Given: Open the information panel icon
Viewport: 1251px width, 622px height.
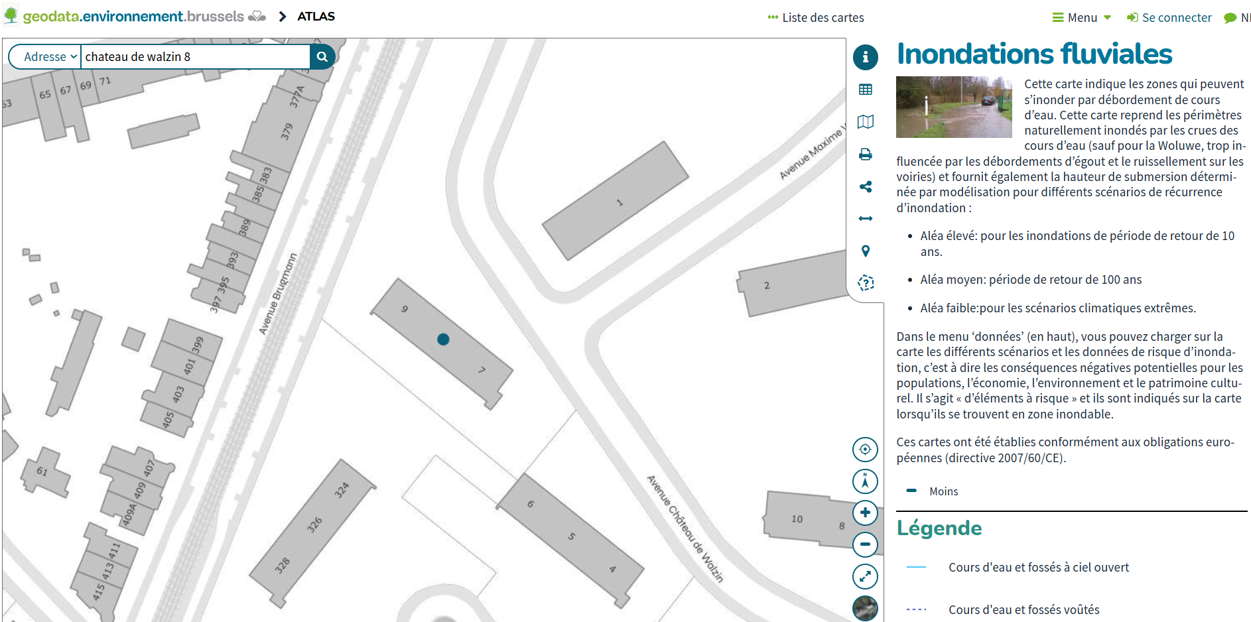Looking at the screenshot, I should pyautogui.click(x=865, y=57).
